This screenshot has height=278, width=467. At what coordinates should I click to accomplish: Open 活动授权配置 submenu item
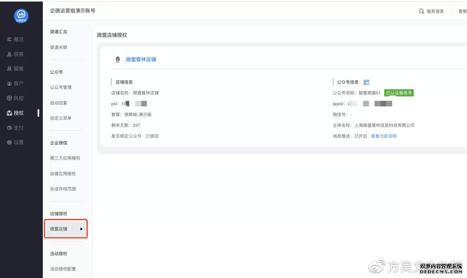click(x=63, y=269)
